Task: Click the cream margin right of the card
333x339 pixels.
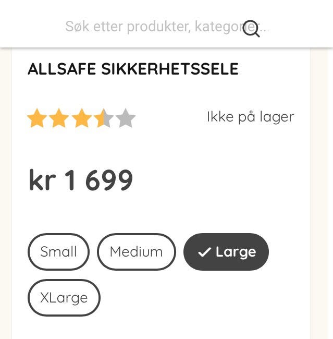Action: (x=322, y=209)
